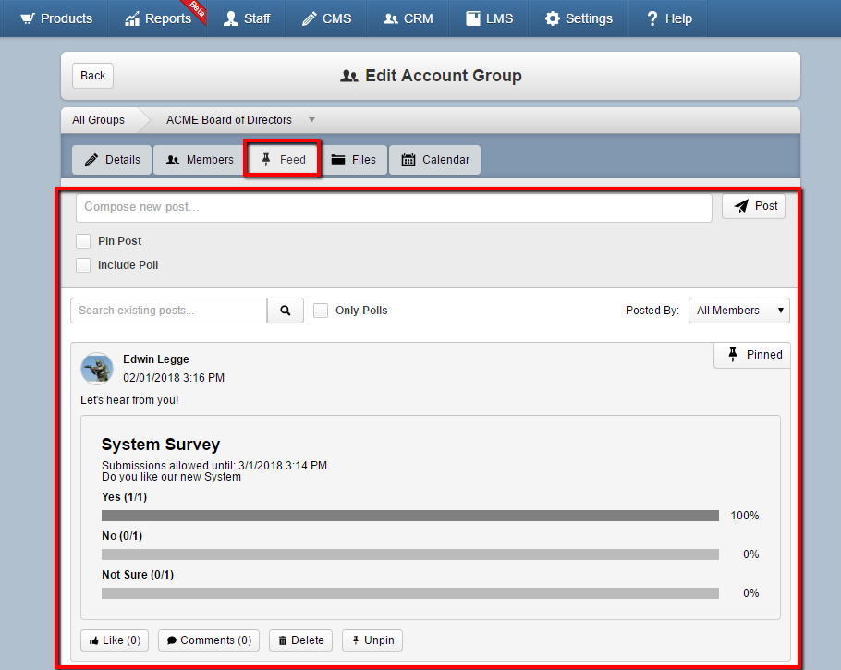Open the CMS menu
The image size is (841, 670).
point(326,18)
